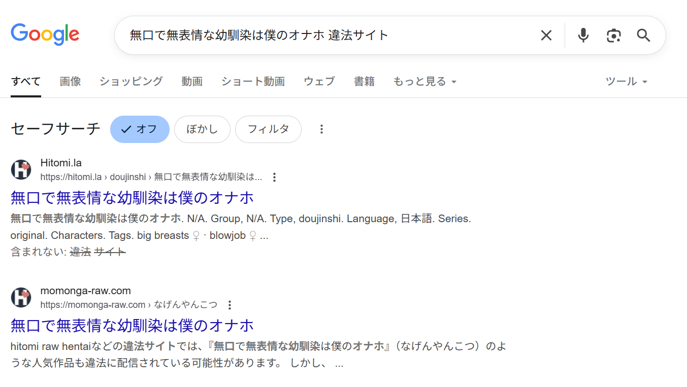This screenshot has height=387, width=687.
Task: Select the フィルタ SafeSearch option
Action: [268, 129]
